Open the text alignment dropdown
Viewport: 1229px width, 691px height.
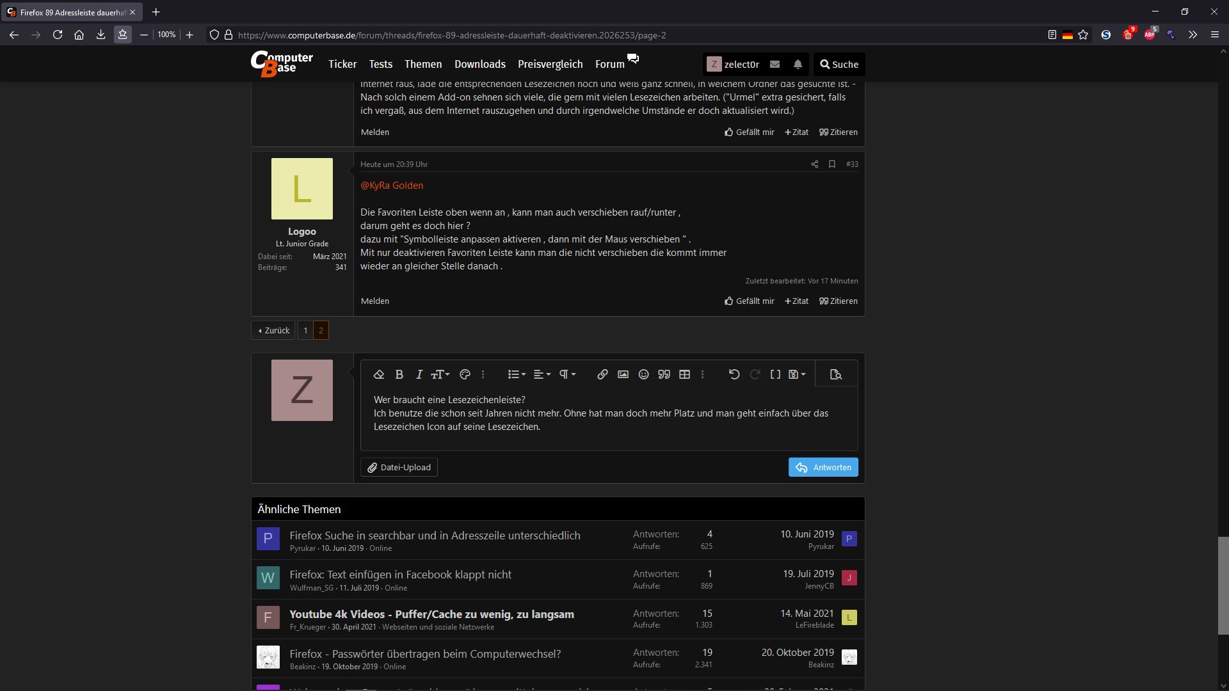(542, 374)
